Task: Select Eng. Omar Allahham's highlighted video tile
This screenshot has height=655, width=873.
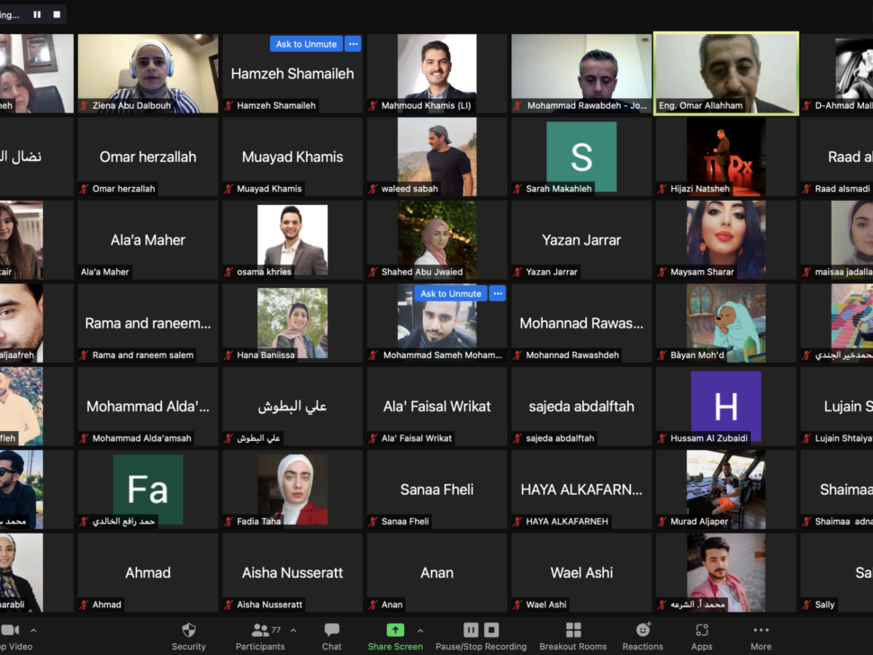Action: tap(726, 74)
